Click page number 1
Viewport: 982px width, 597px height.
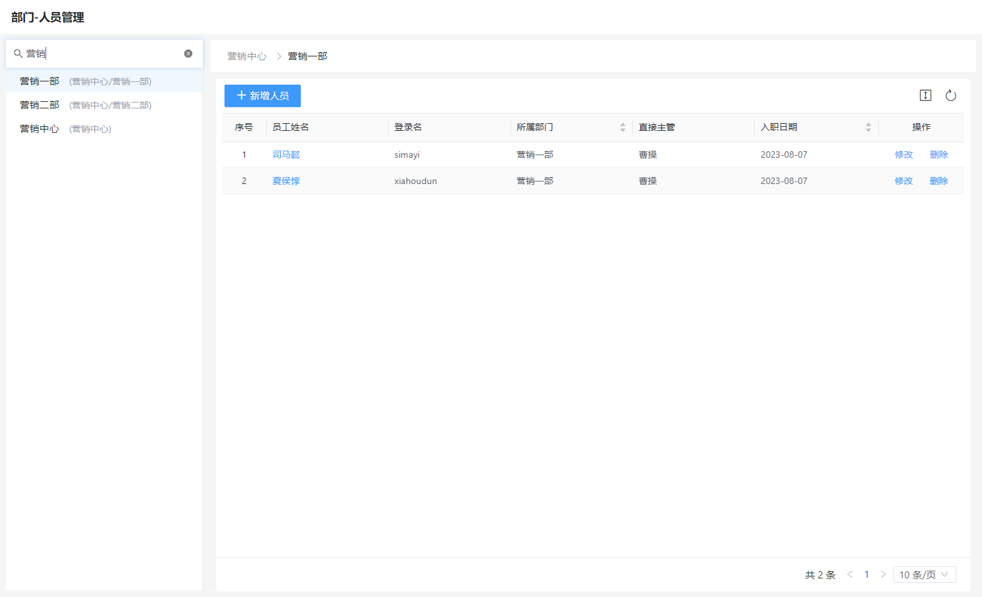867,575
